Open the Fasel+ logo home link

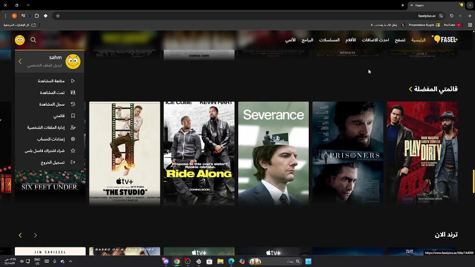pyautogui.click(x=445, y=40)
